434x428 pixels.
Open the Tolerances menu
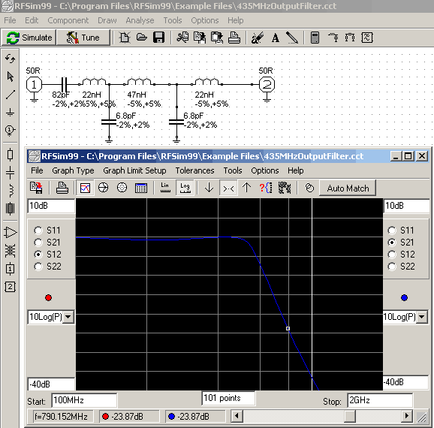(194, 170)
